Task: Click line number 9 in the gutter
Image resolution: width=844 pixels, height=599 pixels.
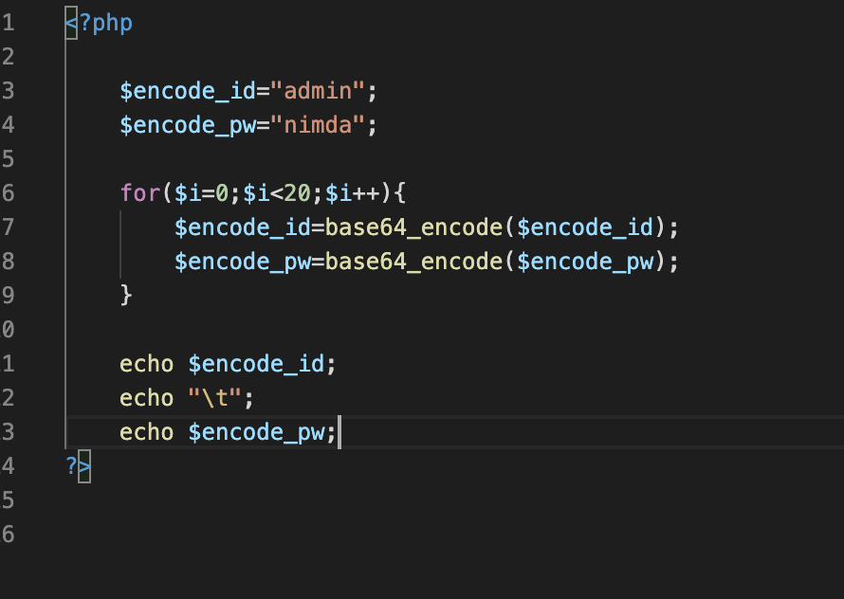Action: pyautogui.click(x=8, y=296)
